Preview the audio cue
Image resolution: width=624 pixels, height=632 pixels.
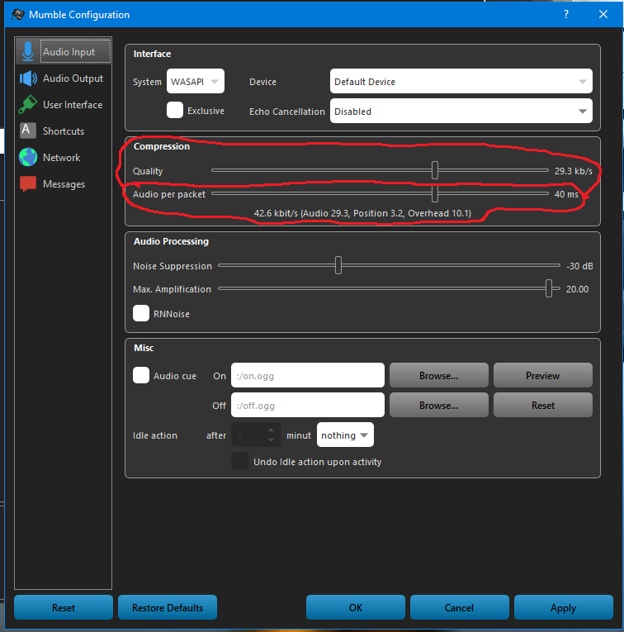542,375
